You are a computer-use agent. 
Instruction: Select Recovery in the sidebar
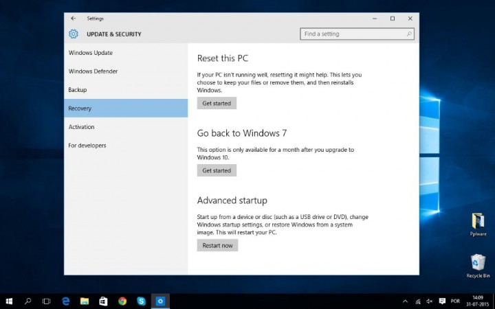click(x=126, y=108)
